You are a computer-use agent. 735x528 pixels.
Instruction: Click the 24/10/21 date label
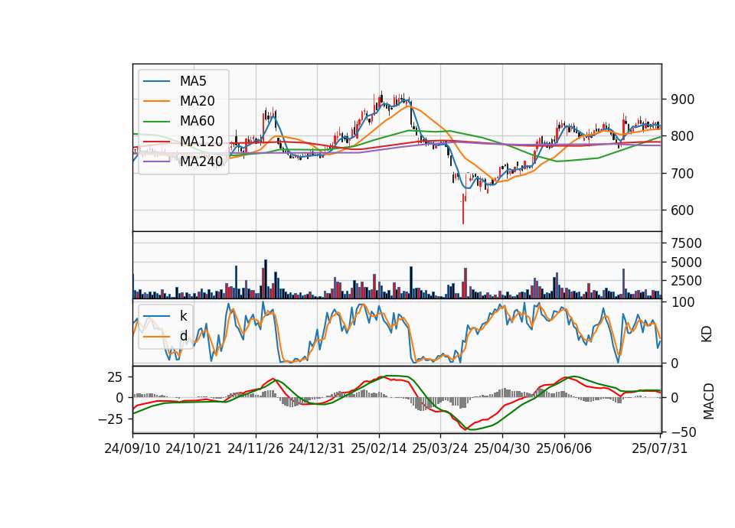point(194,448)
